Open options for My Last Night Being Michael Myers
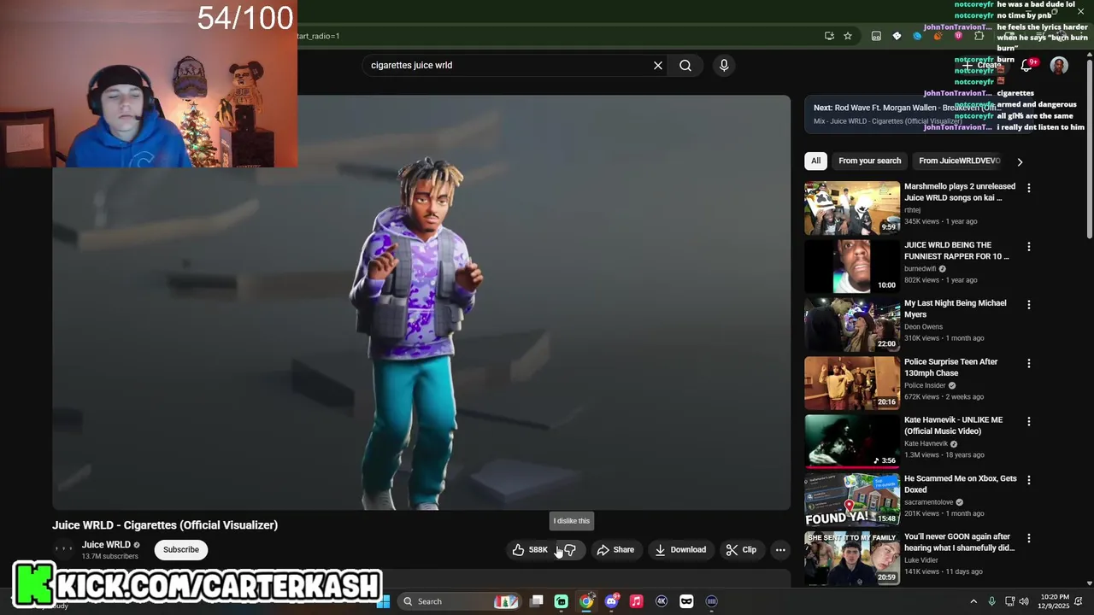Viewport: 1094px width, 615px height. point(1028,305)
